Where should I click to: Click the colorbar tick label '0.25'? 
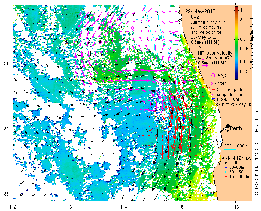coord(244,49)
